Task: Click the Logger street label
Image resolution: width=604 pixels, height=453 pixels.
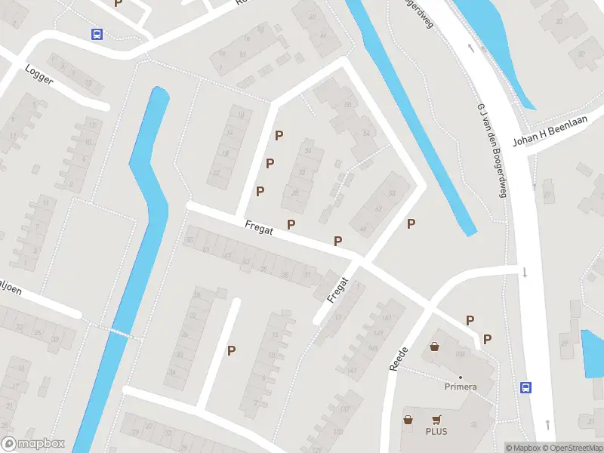Action: pyautogui.click(x=39, y=74)
